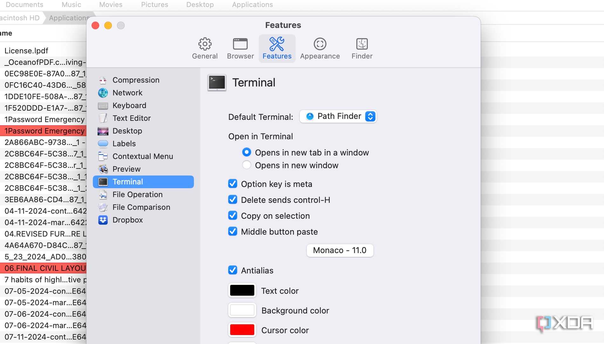Click the File Operation sidebar icon

coord(103,195)
